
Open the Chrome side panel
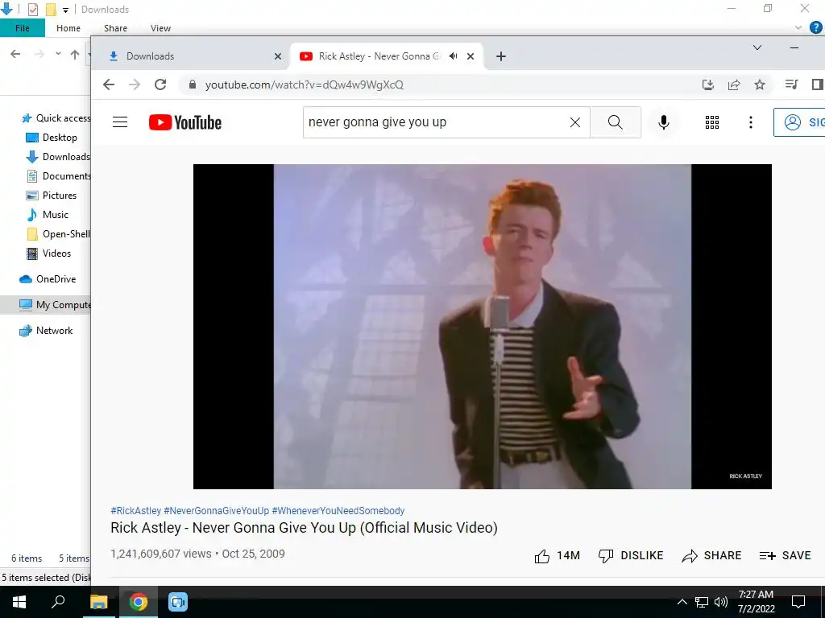(817, 84)
